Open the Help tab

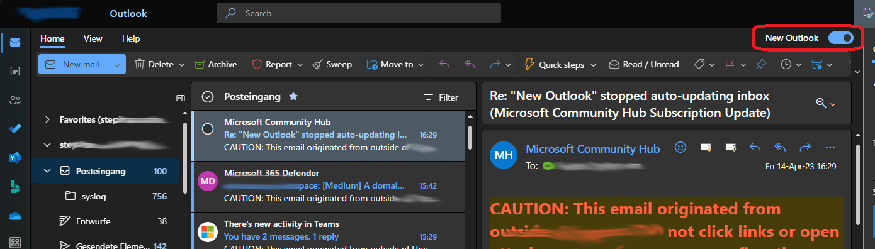pos(131,38)
